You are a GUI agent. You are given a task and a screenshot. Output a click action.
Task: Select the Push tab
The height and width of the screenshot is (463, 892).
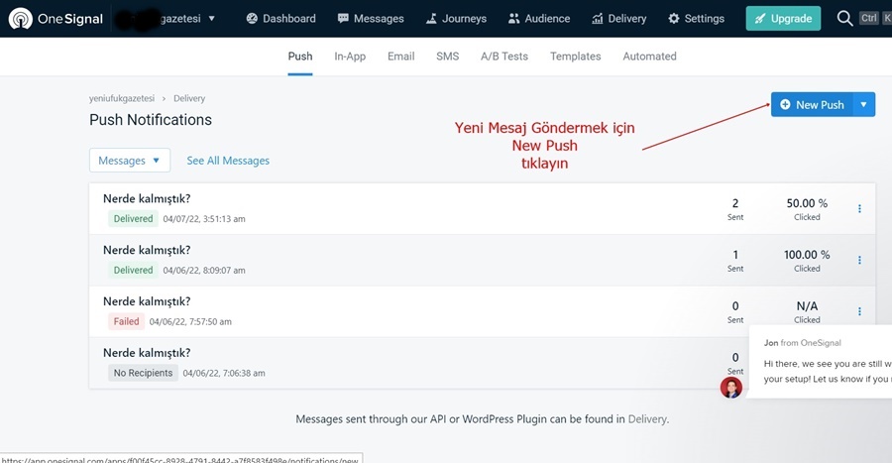(x=299, y=57)
